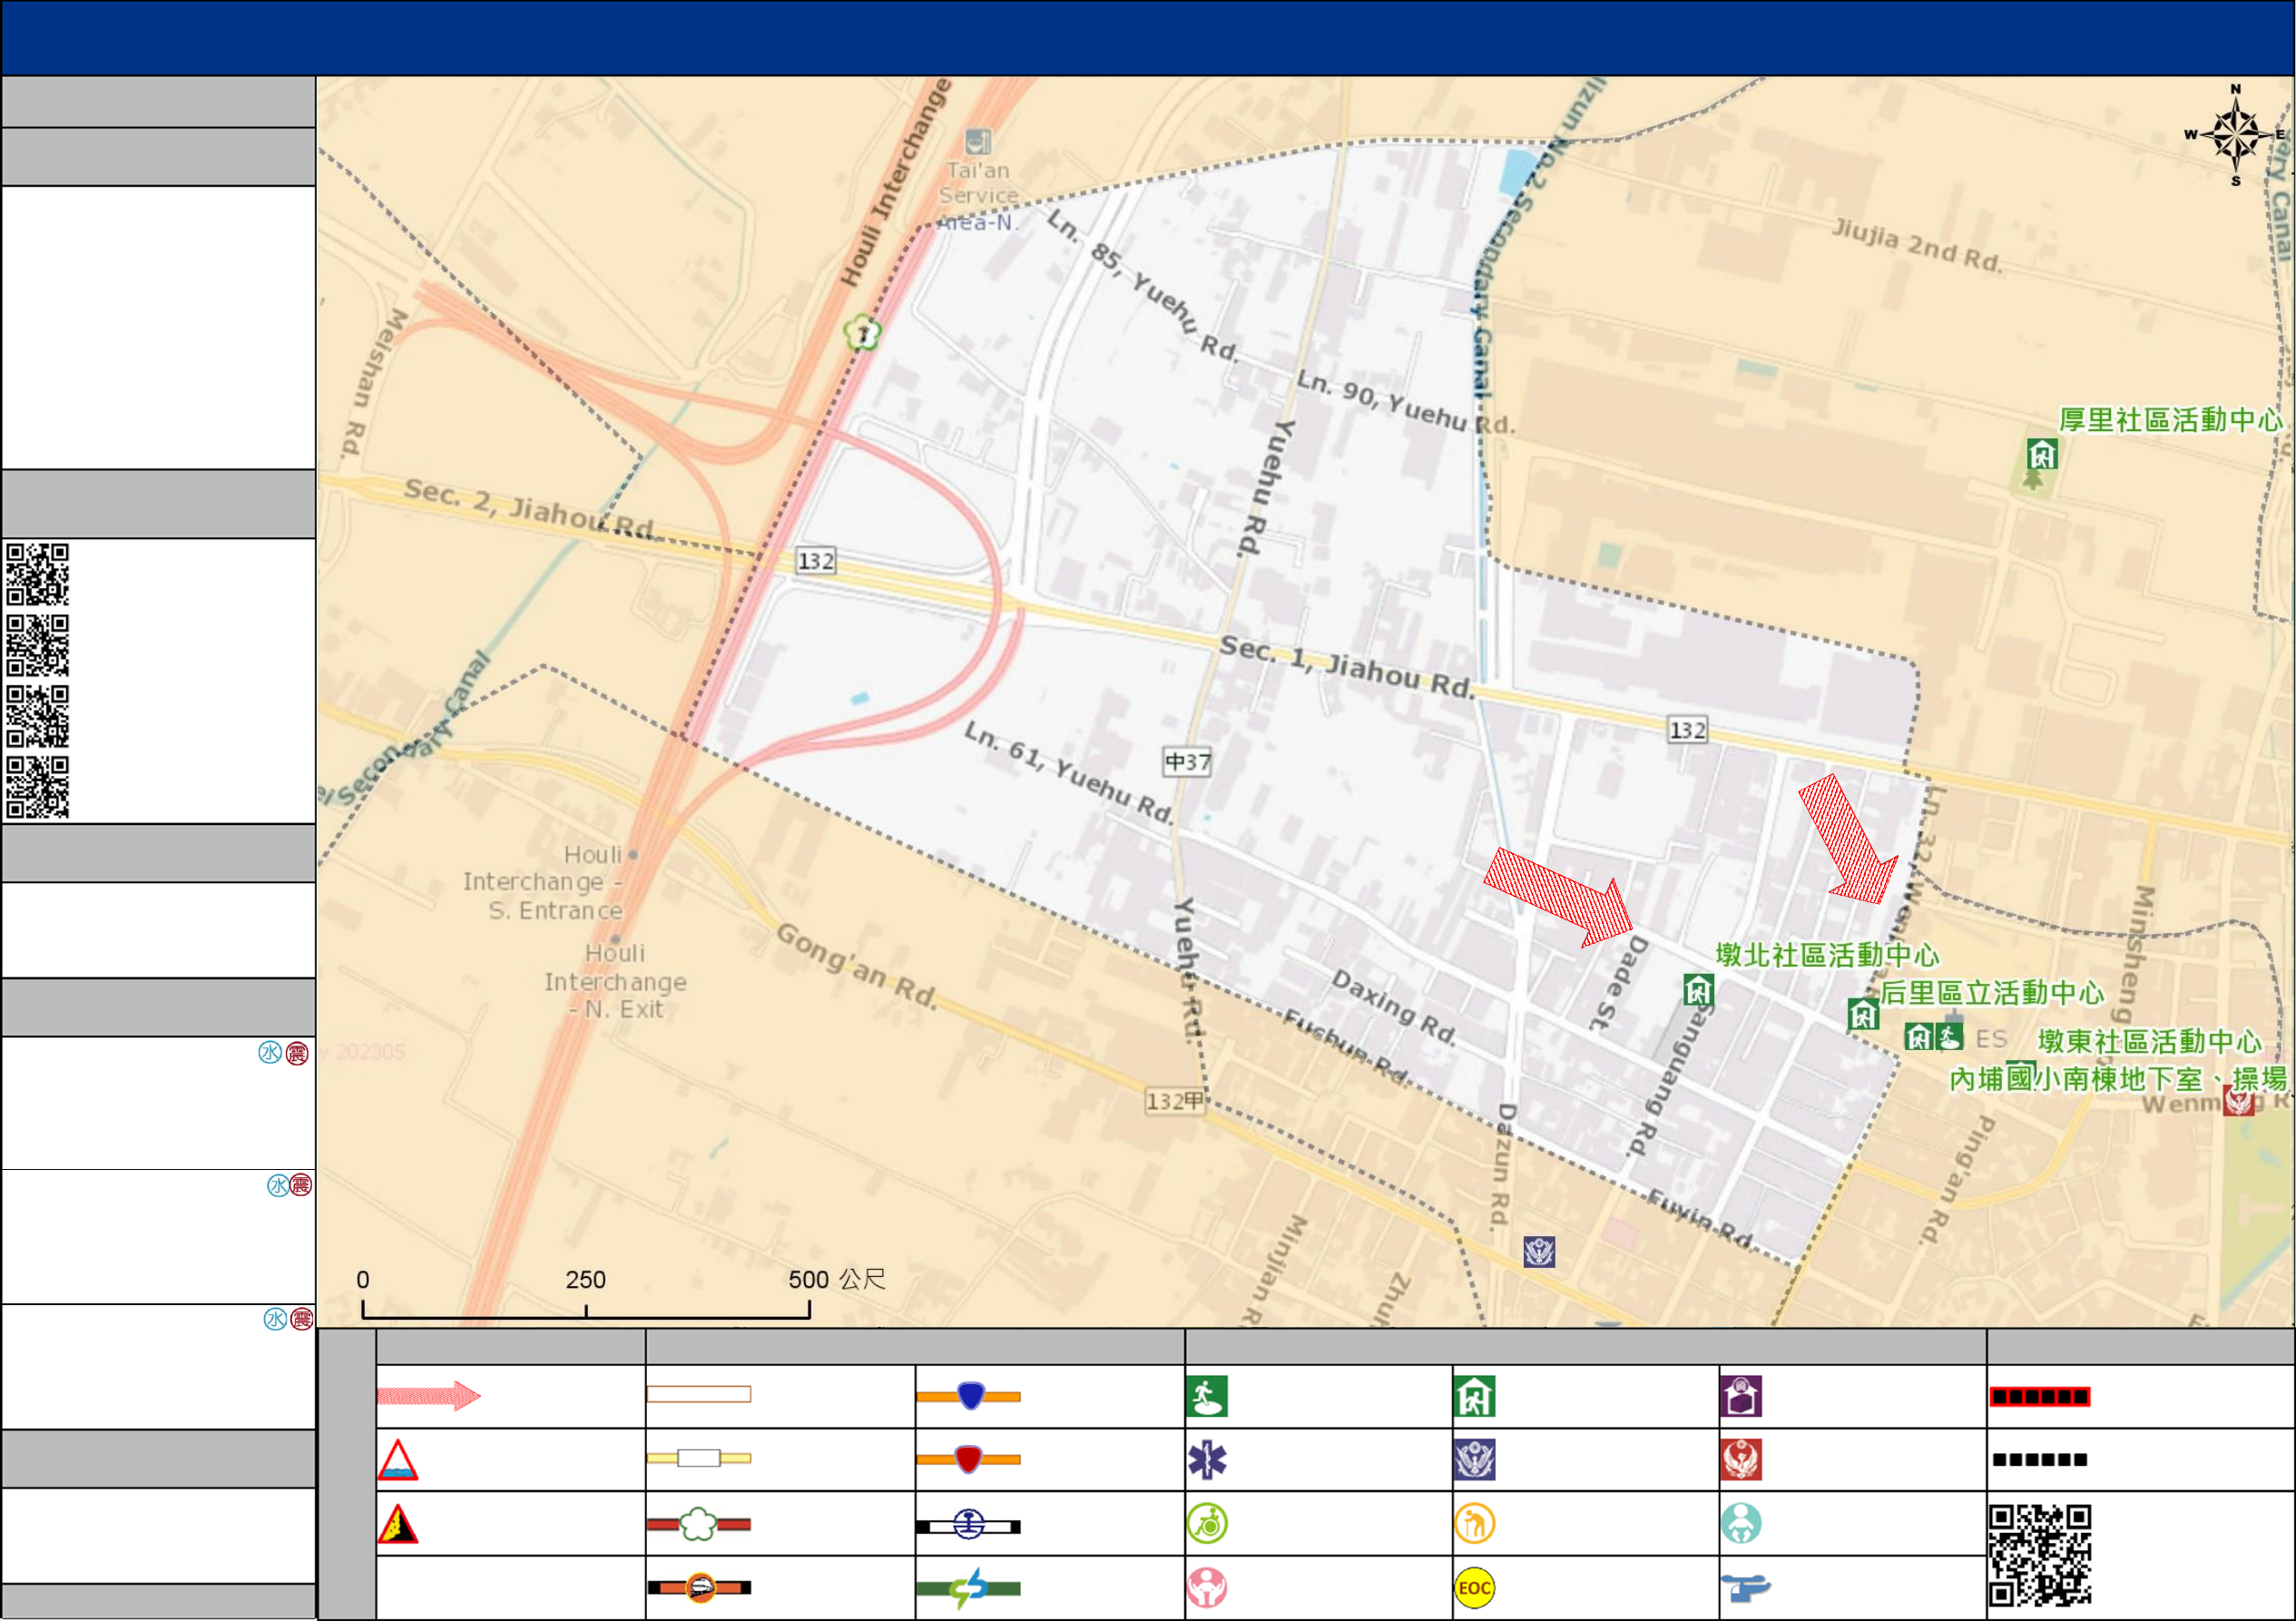Select the police emblem legend icon
This screenshot has height=1621, width=2296.
click(x=1474, y=1460)
